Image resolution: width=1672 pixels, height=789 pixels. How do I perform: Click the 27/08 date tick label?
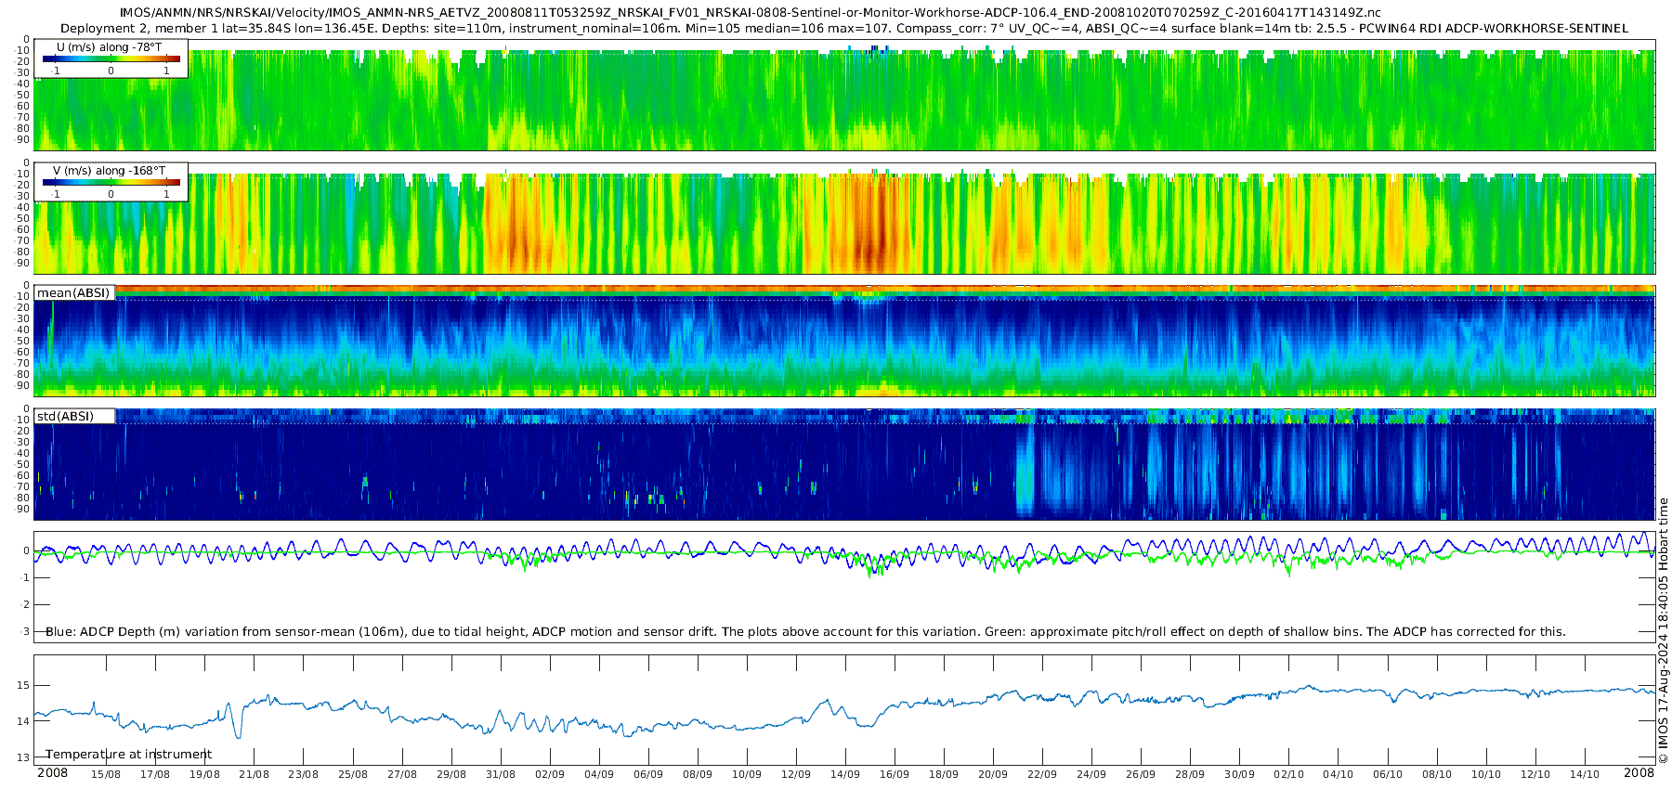401,774
